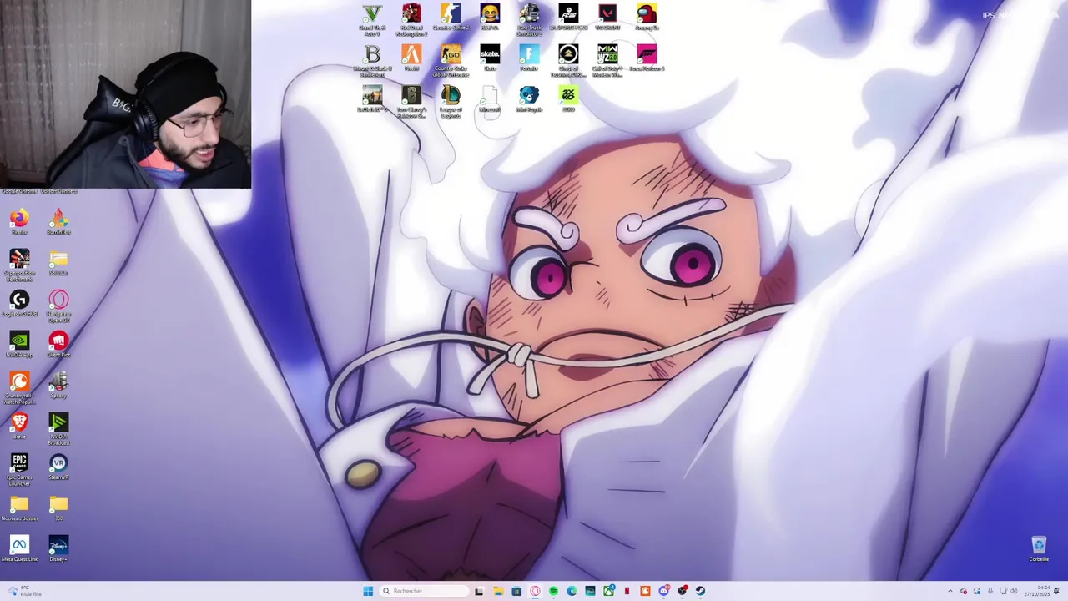Launch the NVIDIA App desktop shortcut

pyautogui.click(x=19, y=345)
